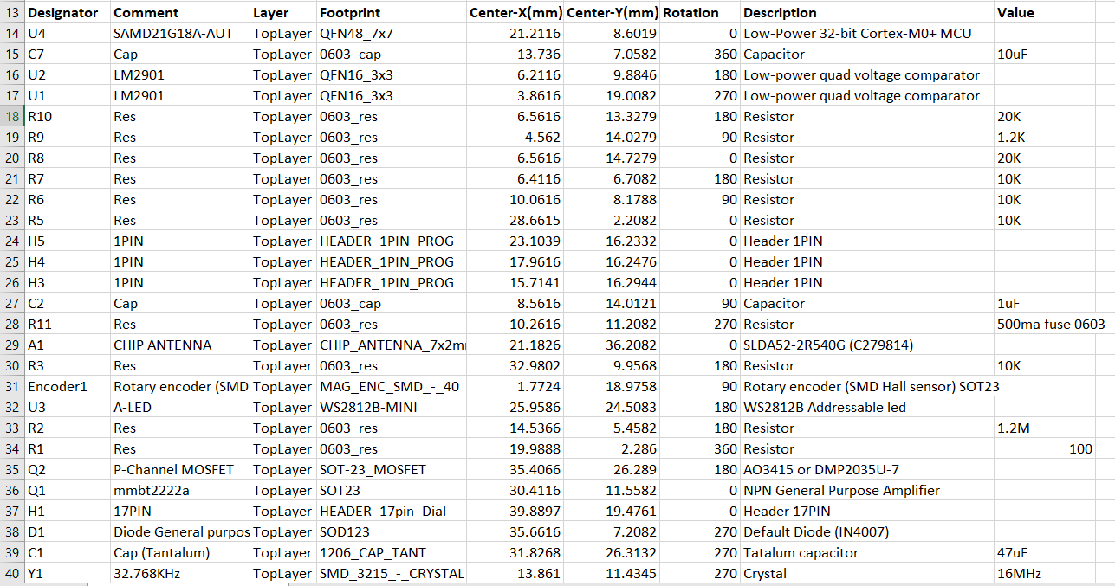This screenshot has height=586, width=1115.
Task: Select R10 designator cell
Action: (68, 117)
